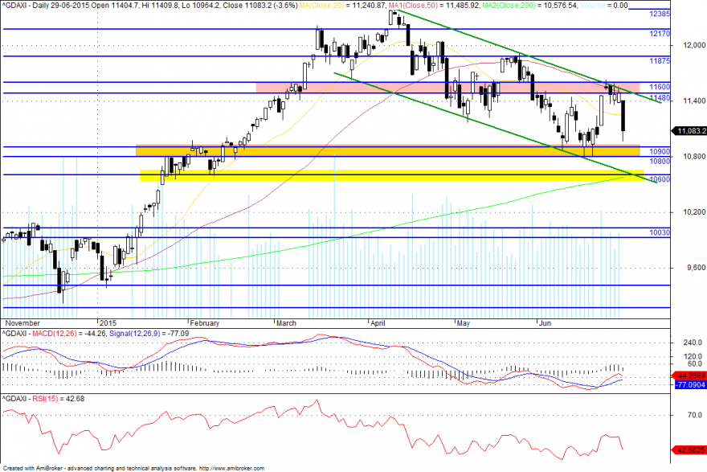Viewport: 707px width, 472px height.
Task: Click the MA1(Close,50) legend text
Action: click(411, 6)
